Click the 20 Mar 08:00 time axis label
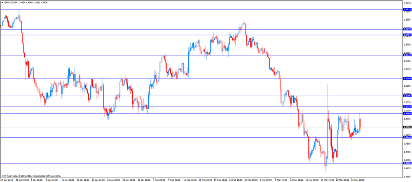412x182 pixels. click(x=342, y=180)
